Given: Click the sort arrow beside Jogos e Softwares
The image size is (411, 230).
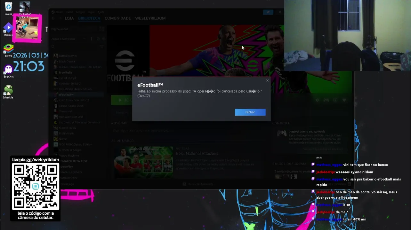Looking at the screenshot, I should pos(92,39).
